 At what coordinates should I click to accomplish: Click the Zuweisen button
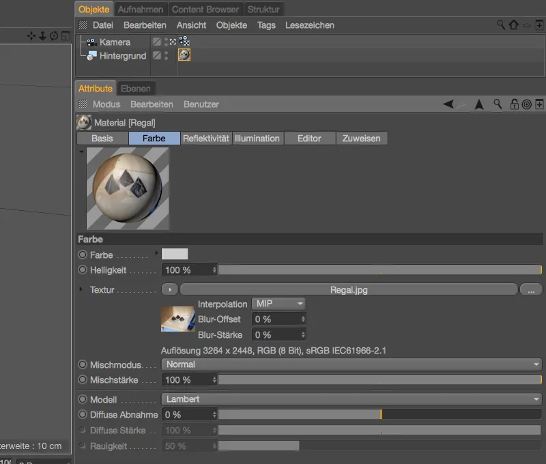pyautogui.click(x=362, y=138)
